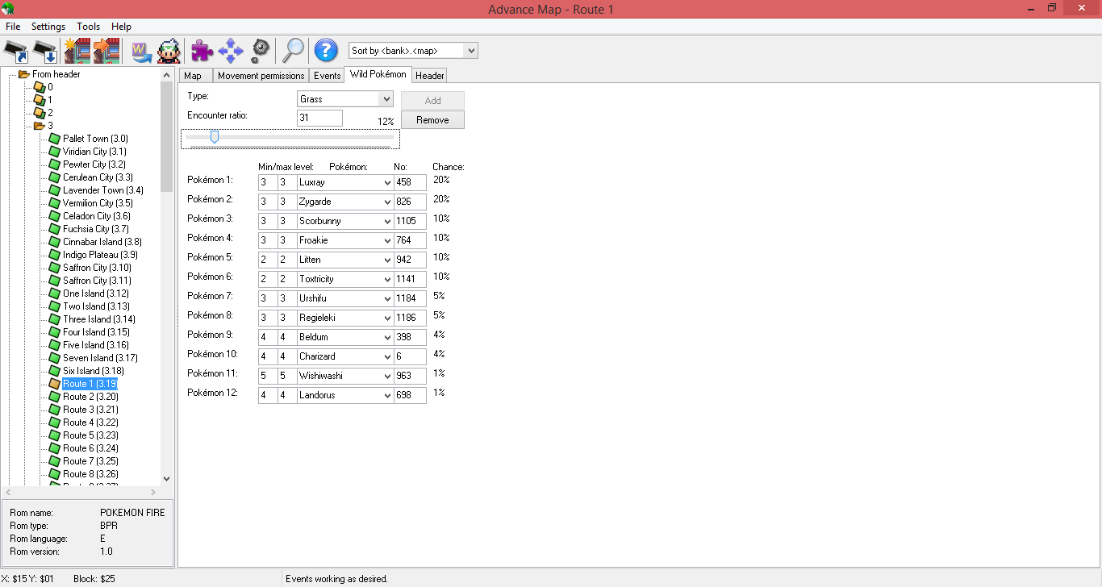Click the Open ROM toolbar icon
Viewport: 1102px width, 587px height.
coord(16,51)
